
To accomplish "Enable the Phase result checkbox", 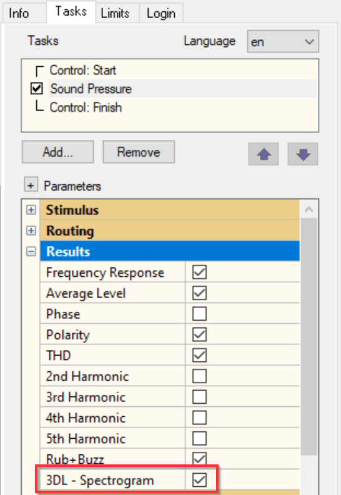I will click(x=199, y=314).
